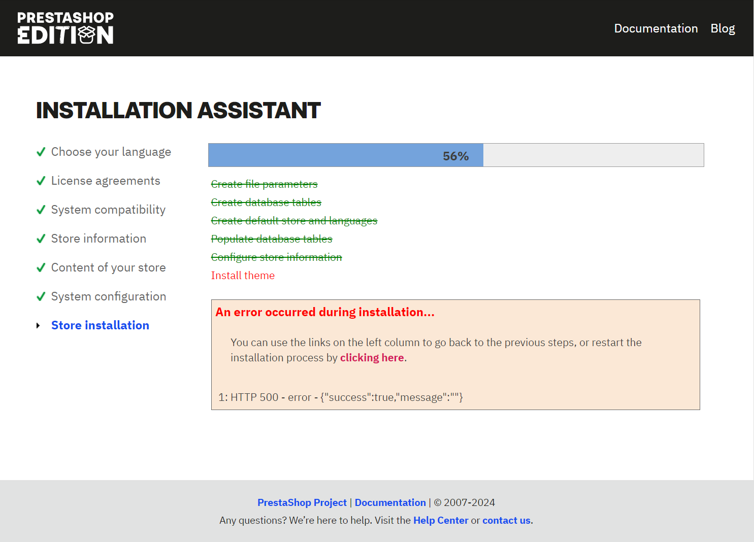Visit the Help Center link
The width and height of the screenshot is (754, 542).
tap(441, 520)
